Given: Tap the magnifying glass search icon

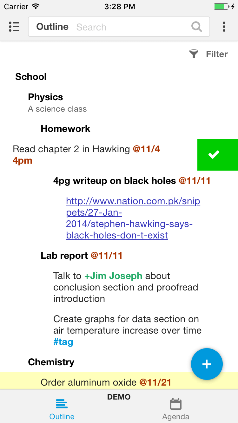Looking at the screenshot, I should (197, 27).
